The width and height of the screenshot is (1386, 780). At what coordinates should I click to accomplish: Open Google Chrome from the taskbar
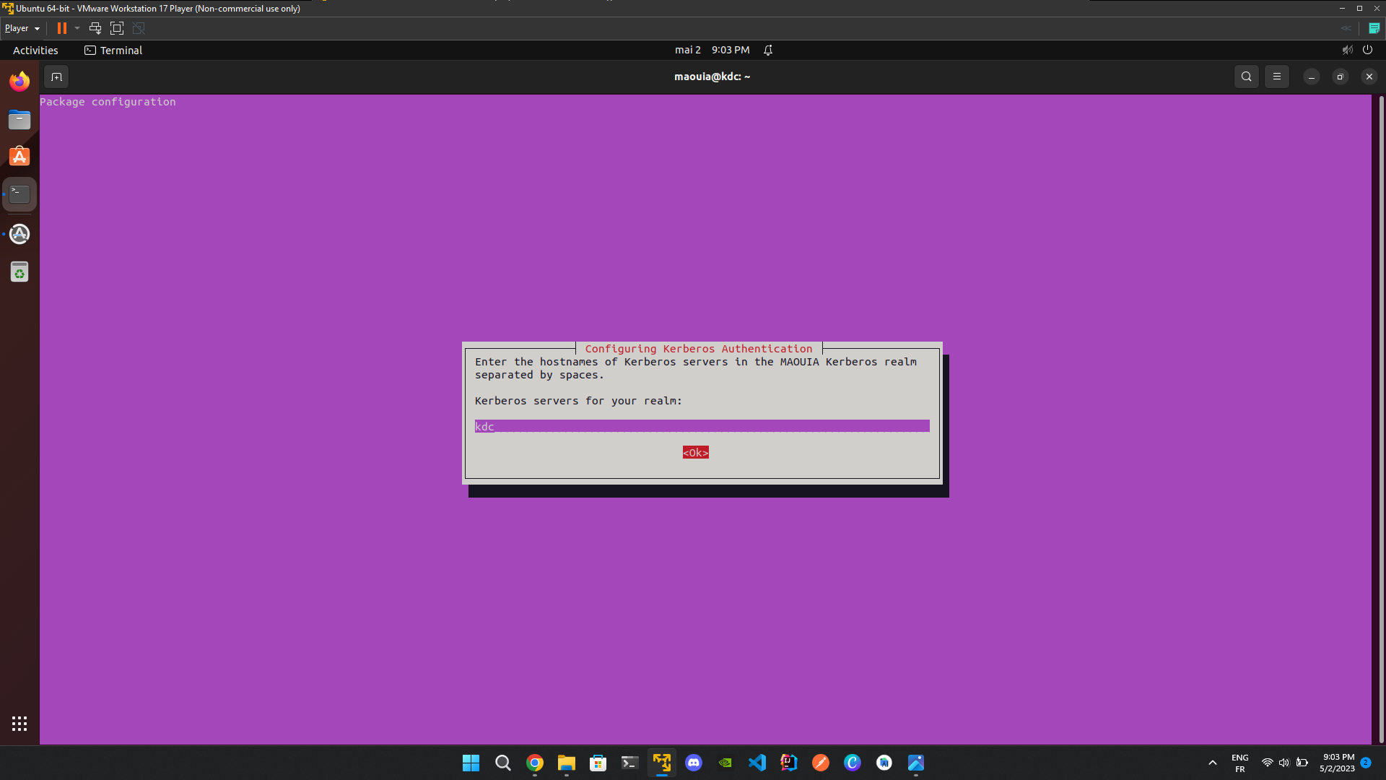(535, 763)
